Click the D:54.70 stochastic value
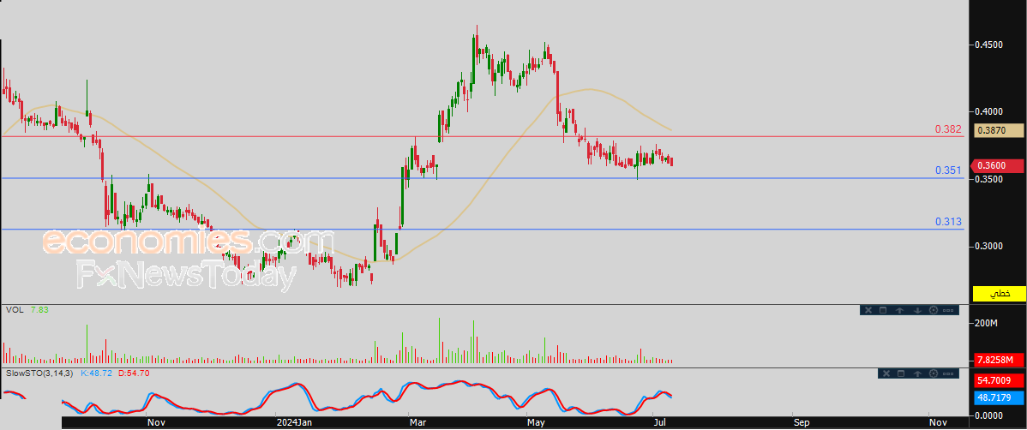 [x=135, y=373]
